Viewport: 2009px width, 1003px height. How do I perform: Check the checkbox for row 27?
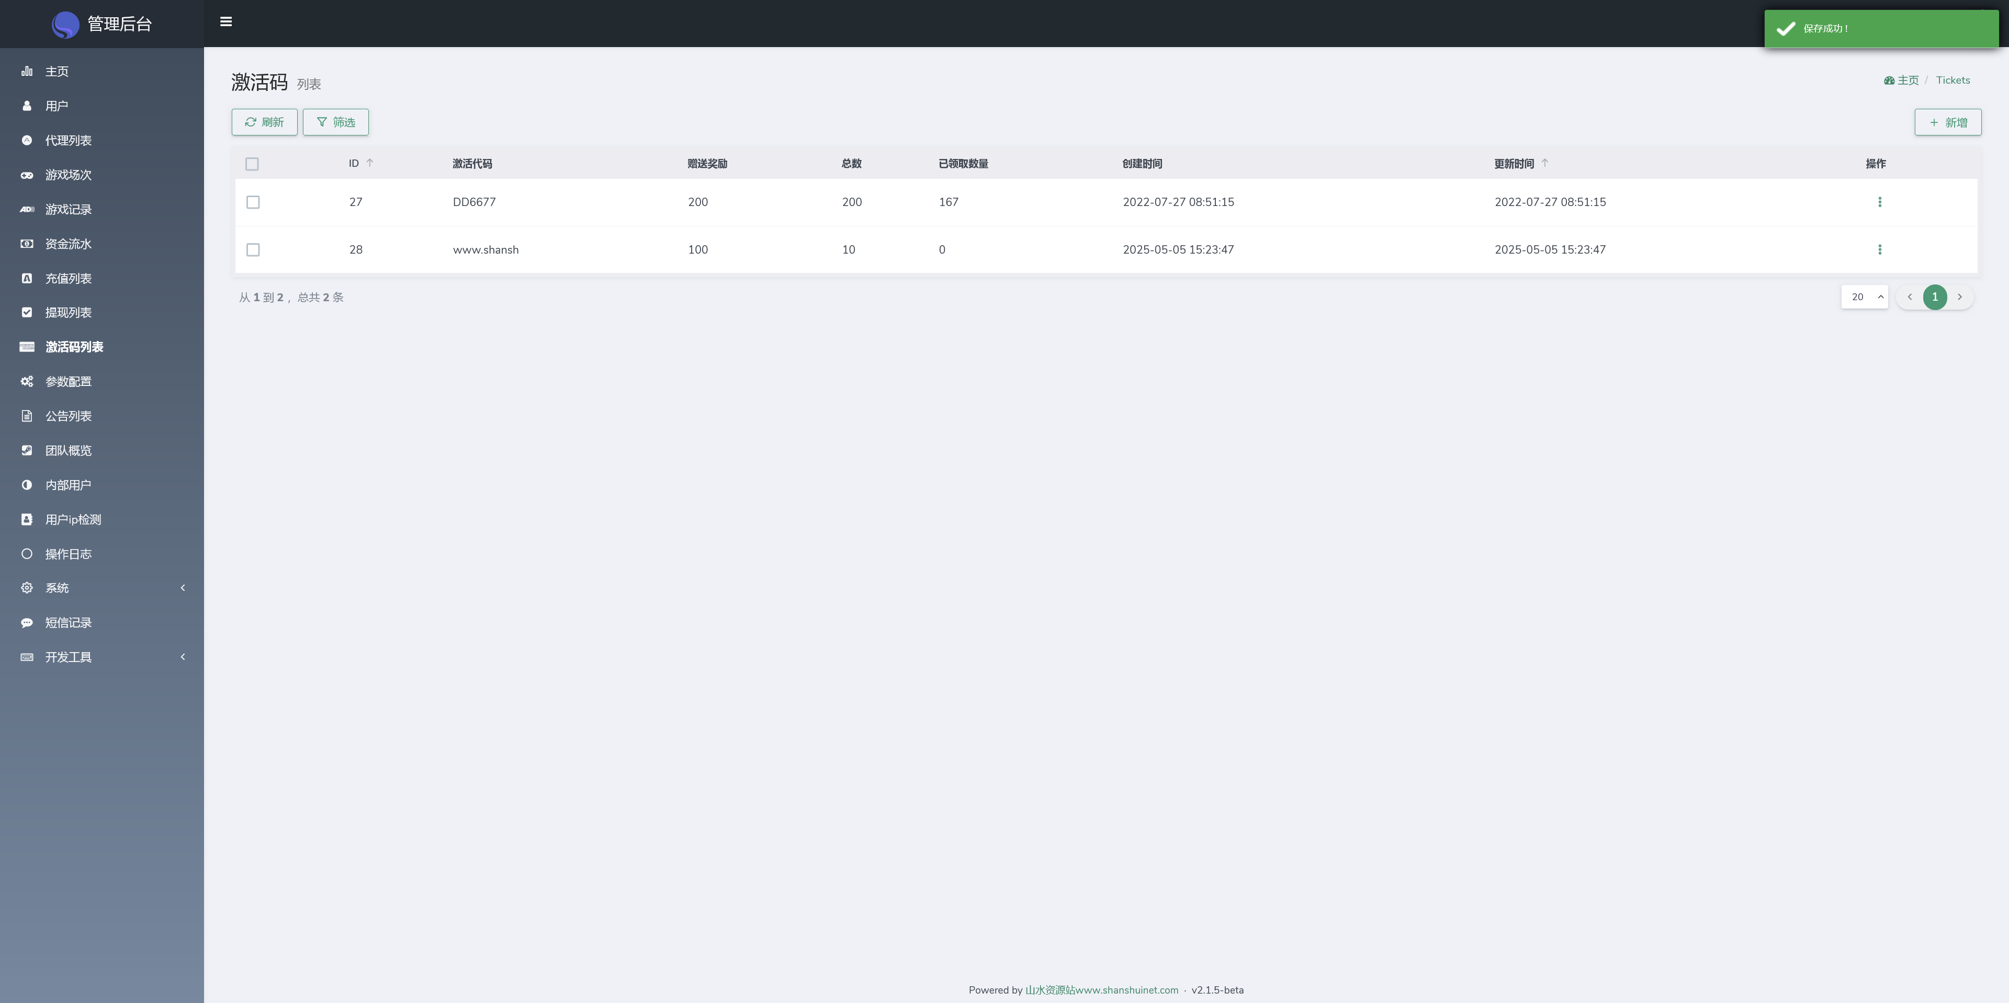coord(253,202)
